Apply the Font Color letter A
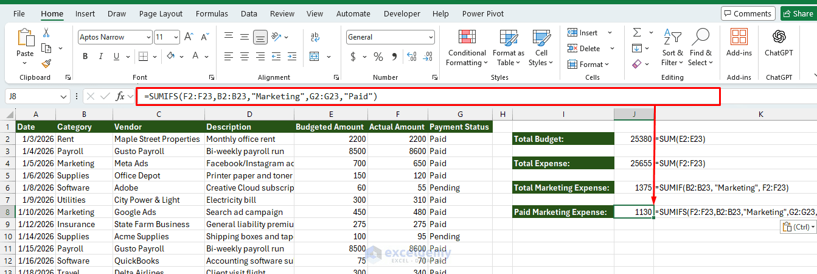The height and width of the screenshot is (274, 817). pyautogui.click(x=196, y=57)
